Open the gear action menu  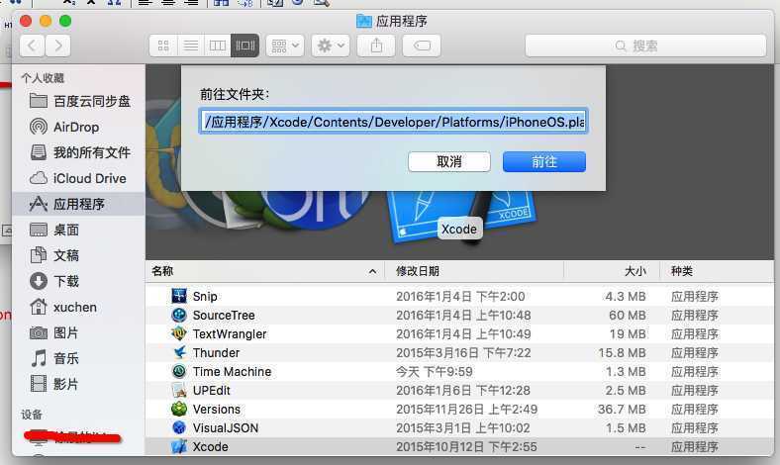pyautogui.click(x=331, y=46)
